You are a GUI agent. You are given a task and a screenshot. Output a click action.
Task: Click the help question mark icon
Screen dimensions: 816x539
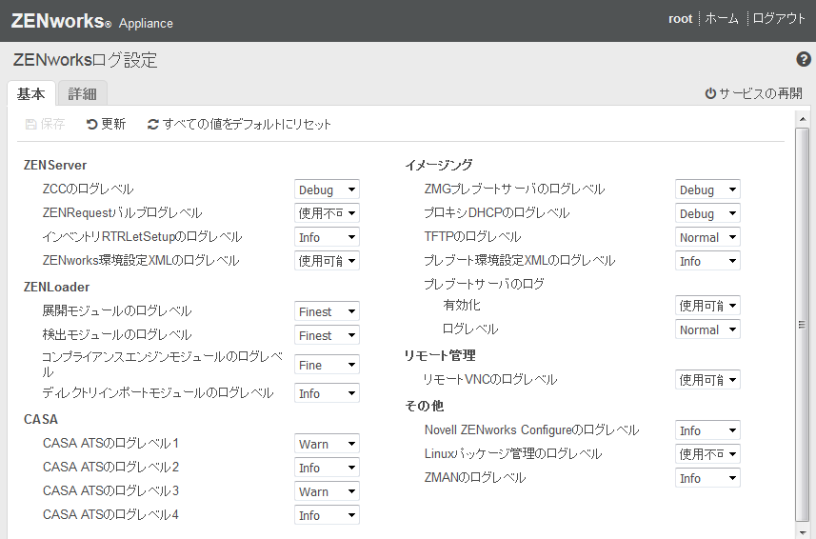804,60
